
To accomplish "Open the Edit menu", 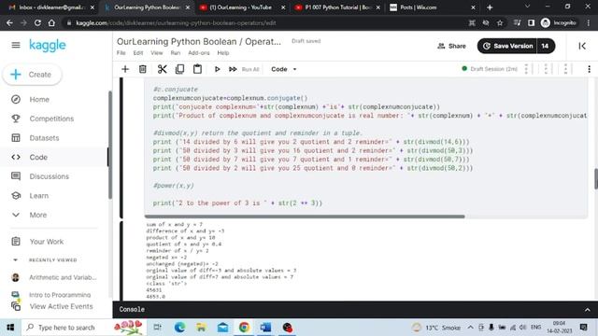I will [x=138, y=52].
